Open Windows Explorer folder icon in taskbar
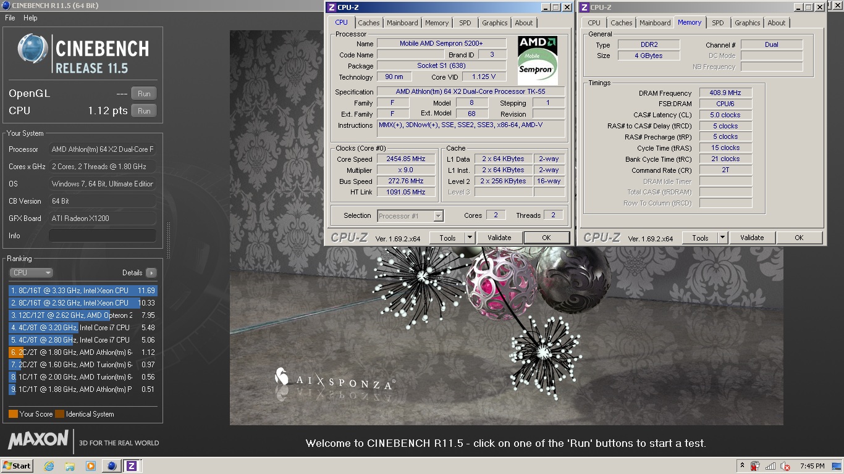844x474 pixels. (70, 466)
